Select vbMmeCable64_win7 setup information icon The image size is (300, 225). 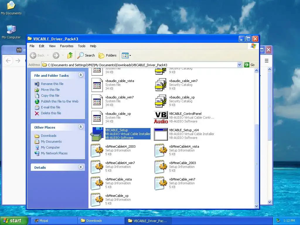tap(97, 167)
